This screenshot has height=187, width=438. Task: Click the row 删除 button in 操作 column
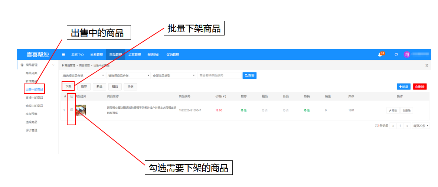[x=406, y=110]
